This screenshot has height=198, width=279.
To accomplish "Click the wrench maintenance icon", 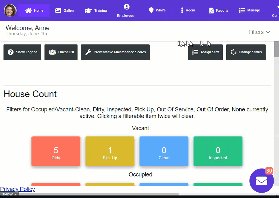I will coord(88,52).
